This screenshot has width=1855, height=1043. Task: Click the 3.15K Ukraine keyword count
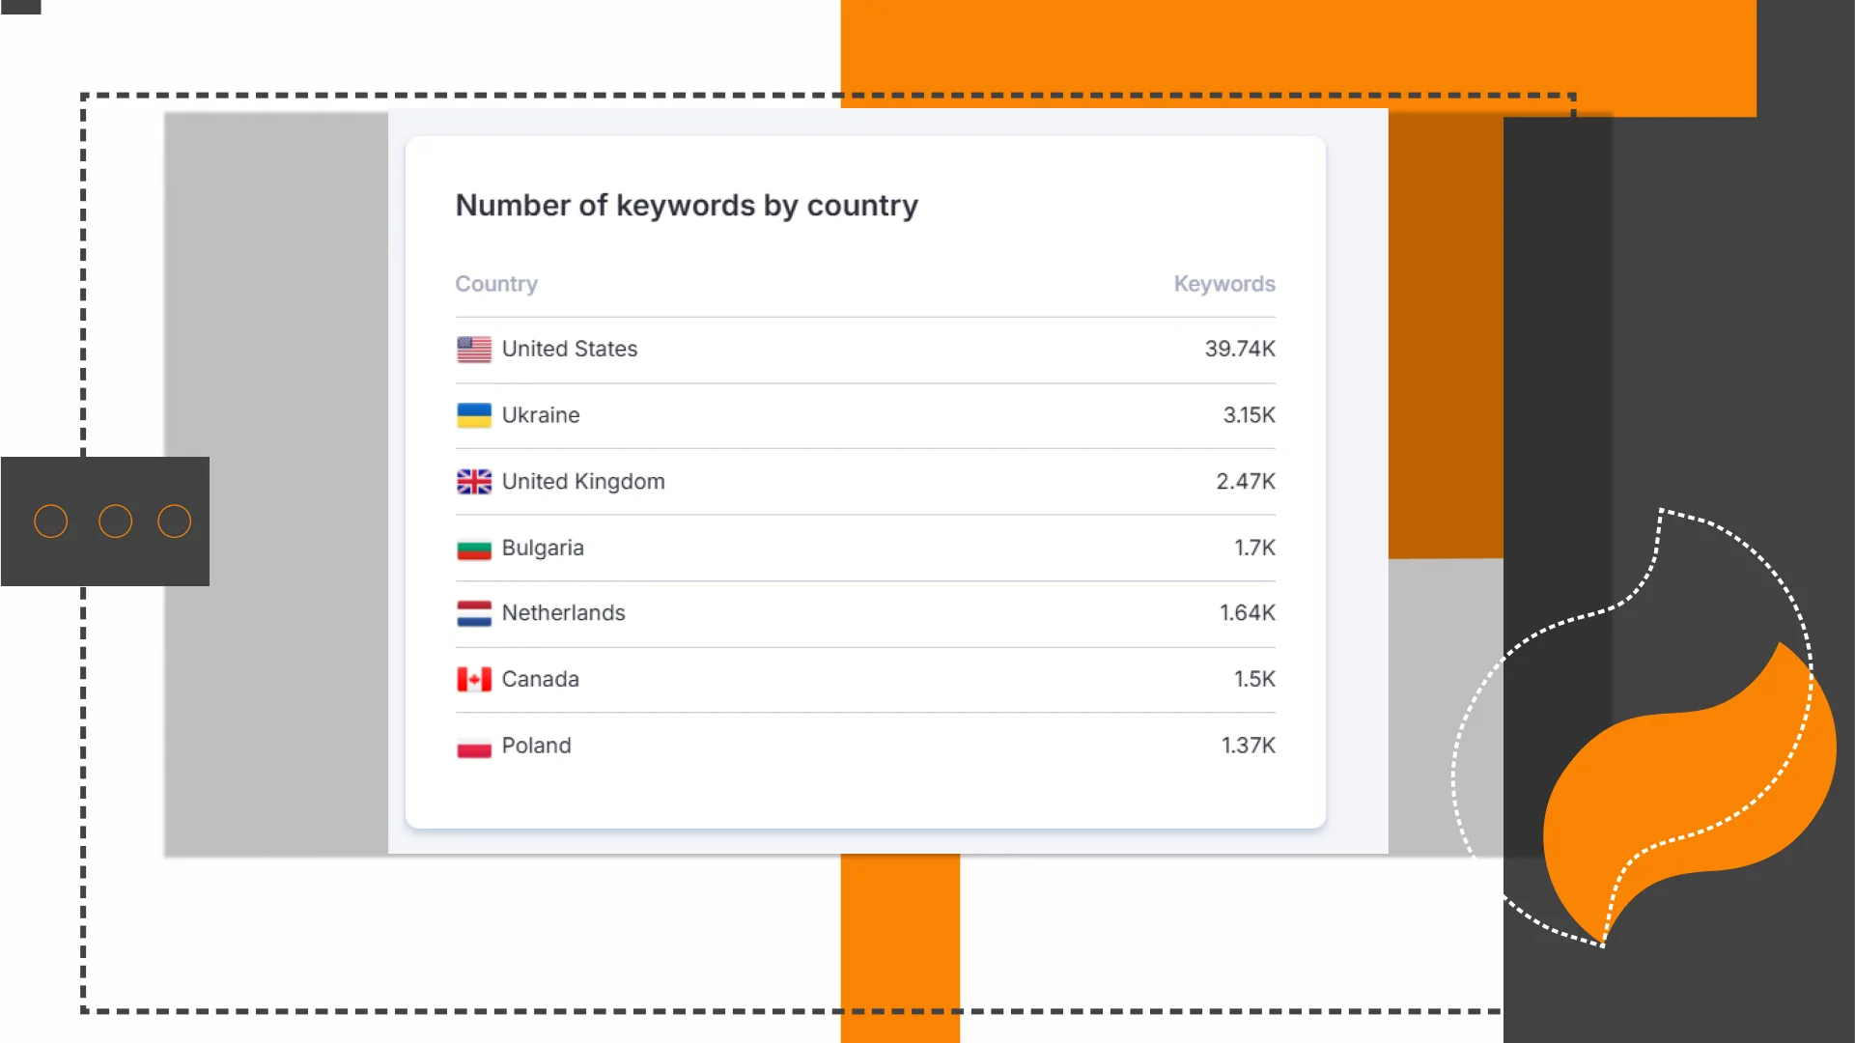tap(1249, 415)
